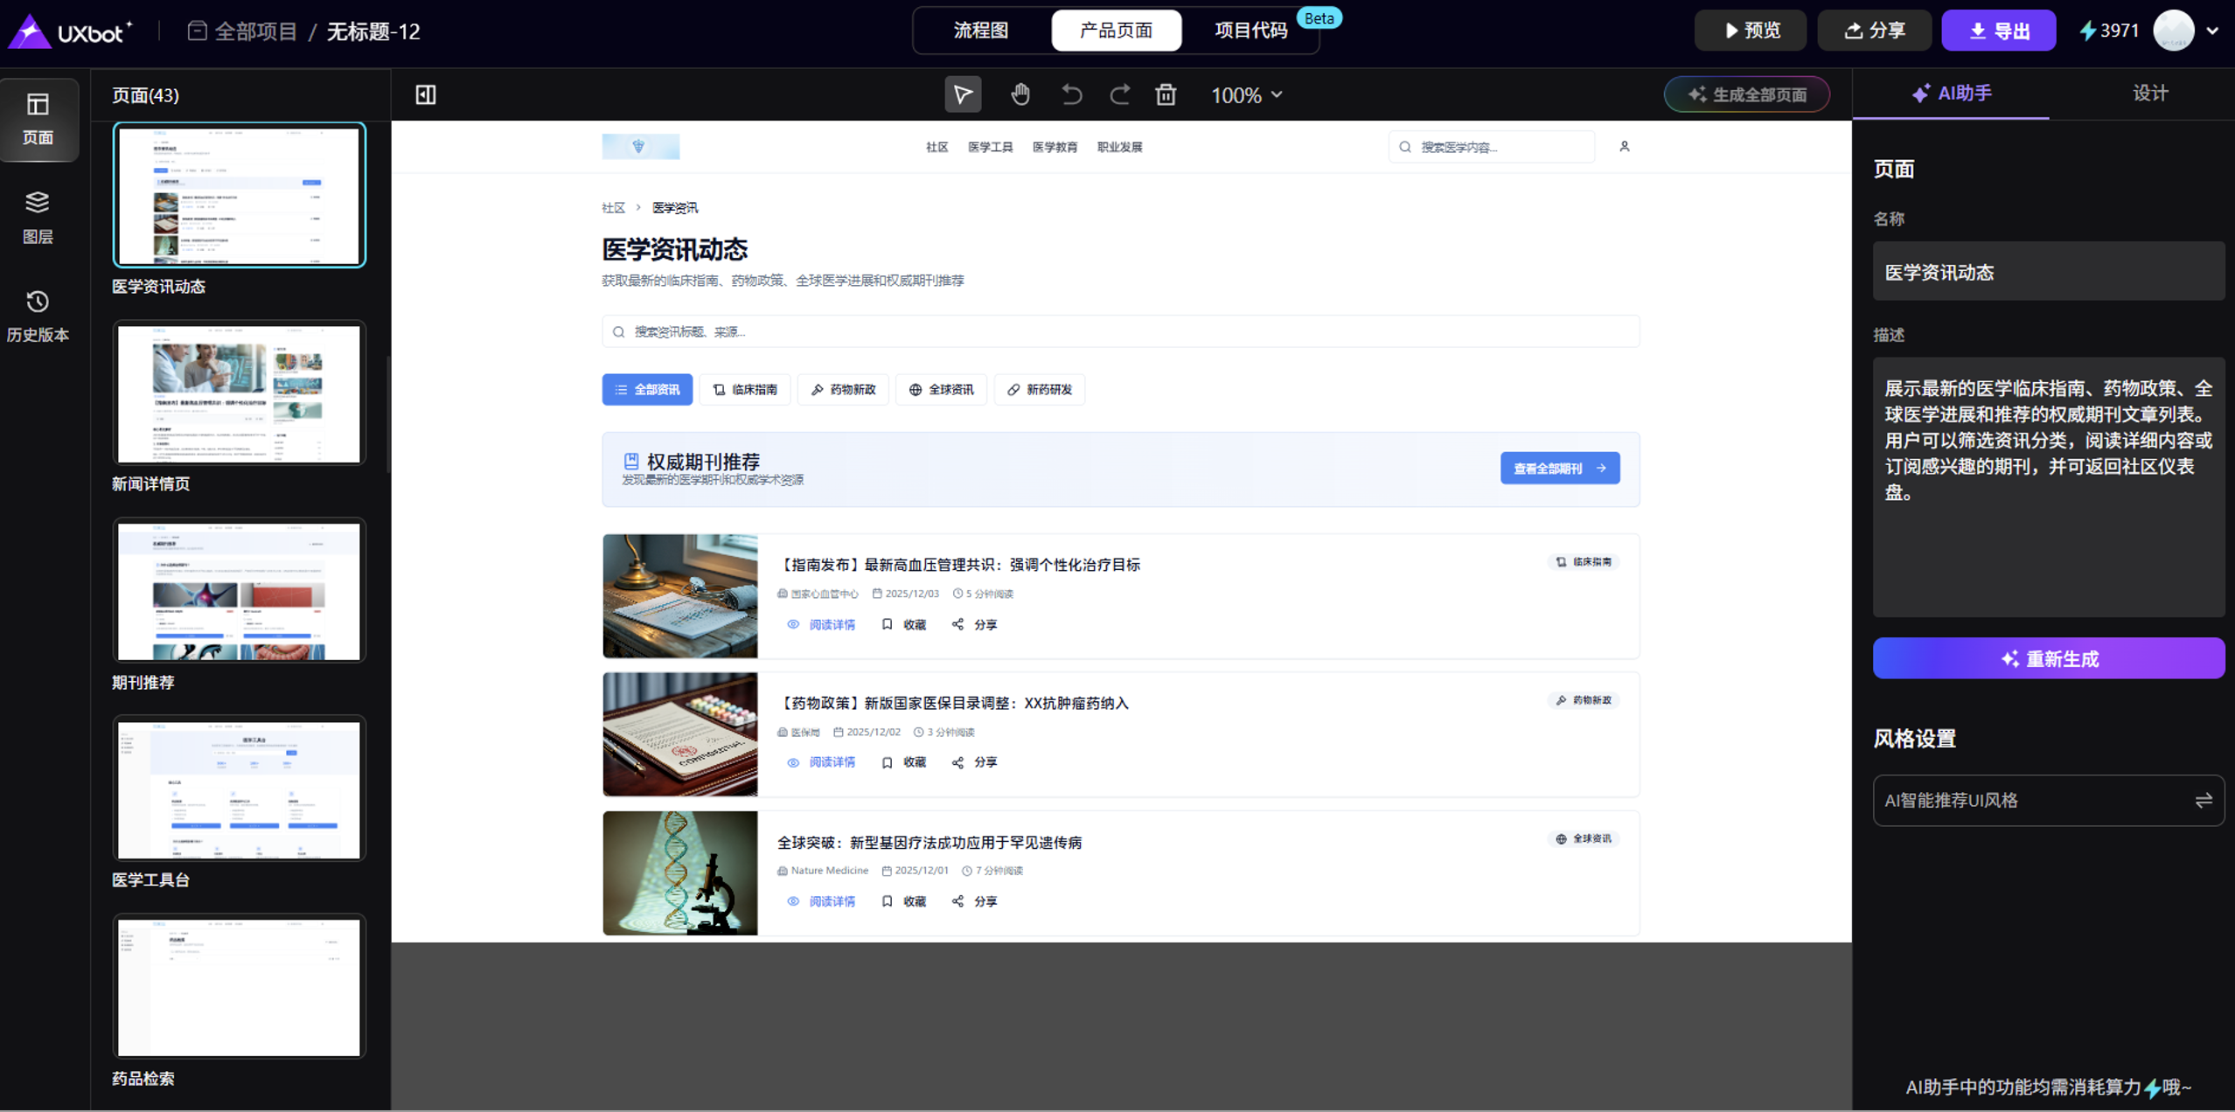
Task: Open the 历史版本 history sidebar panel
Action: 38,315
